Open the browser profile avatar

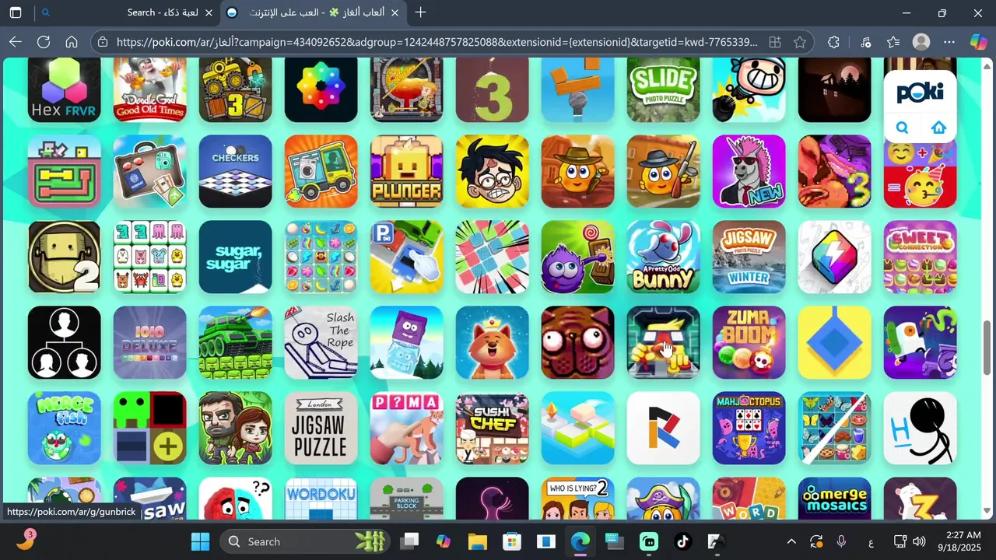(x=921, y=42)
